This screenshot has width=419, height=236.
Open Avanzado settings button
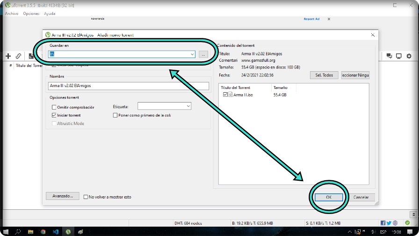(63, 196)
